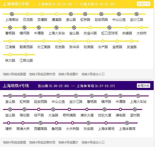Click the 龙漕路 station name
Screen dimensions: 155x147
coord(42,20)
